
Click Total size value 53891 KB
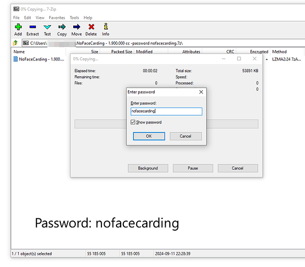(x=250, y=70)
